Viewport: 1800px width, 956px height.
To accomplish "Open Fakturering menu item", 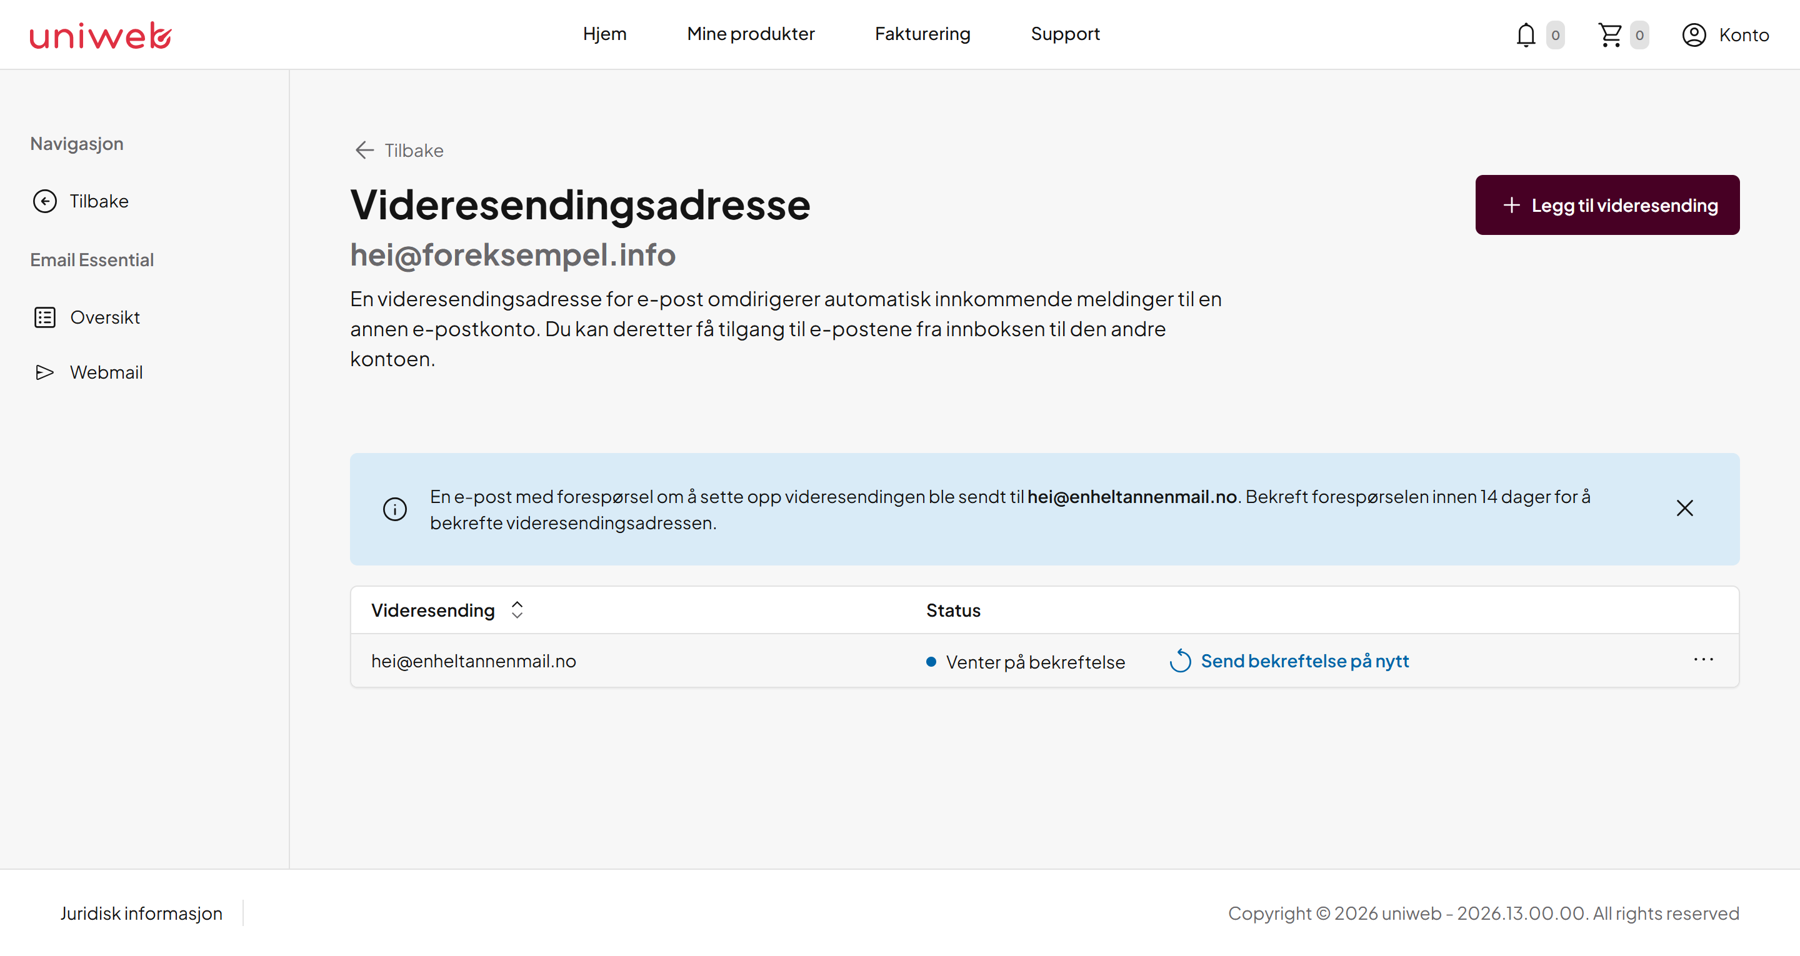I will (x=922, y=34).
